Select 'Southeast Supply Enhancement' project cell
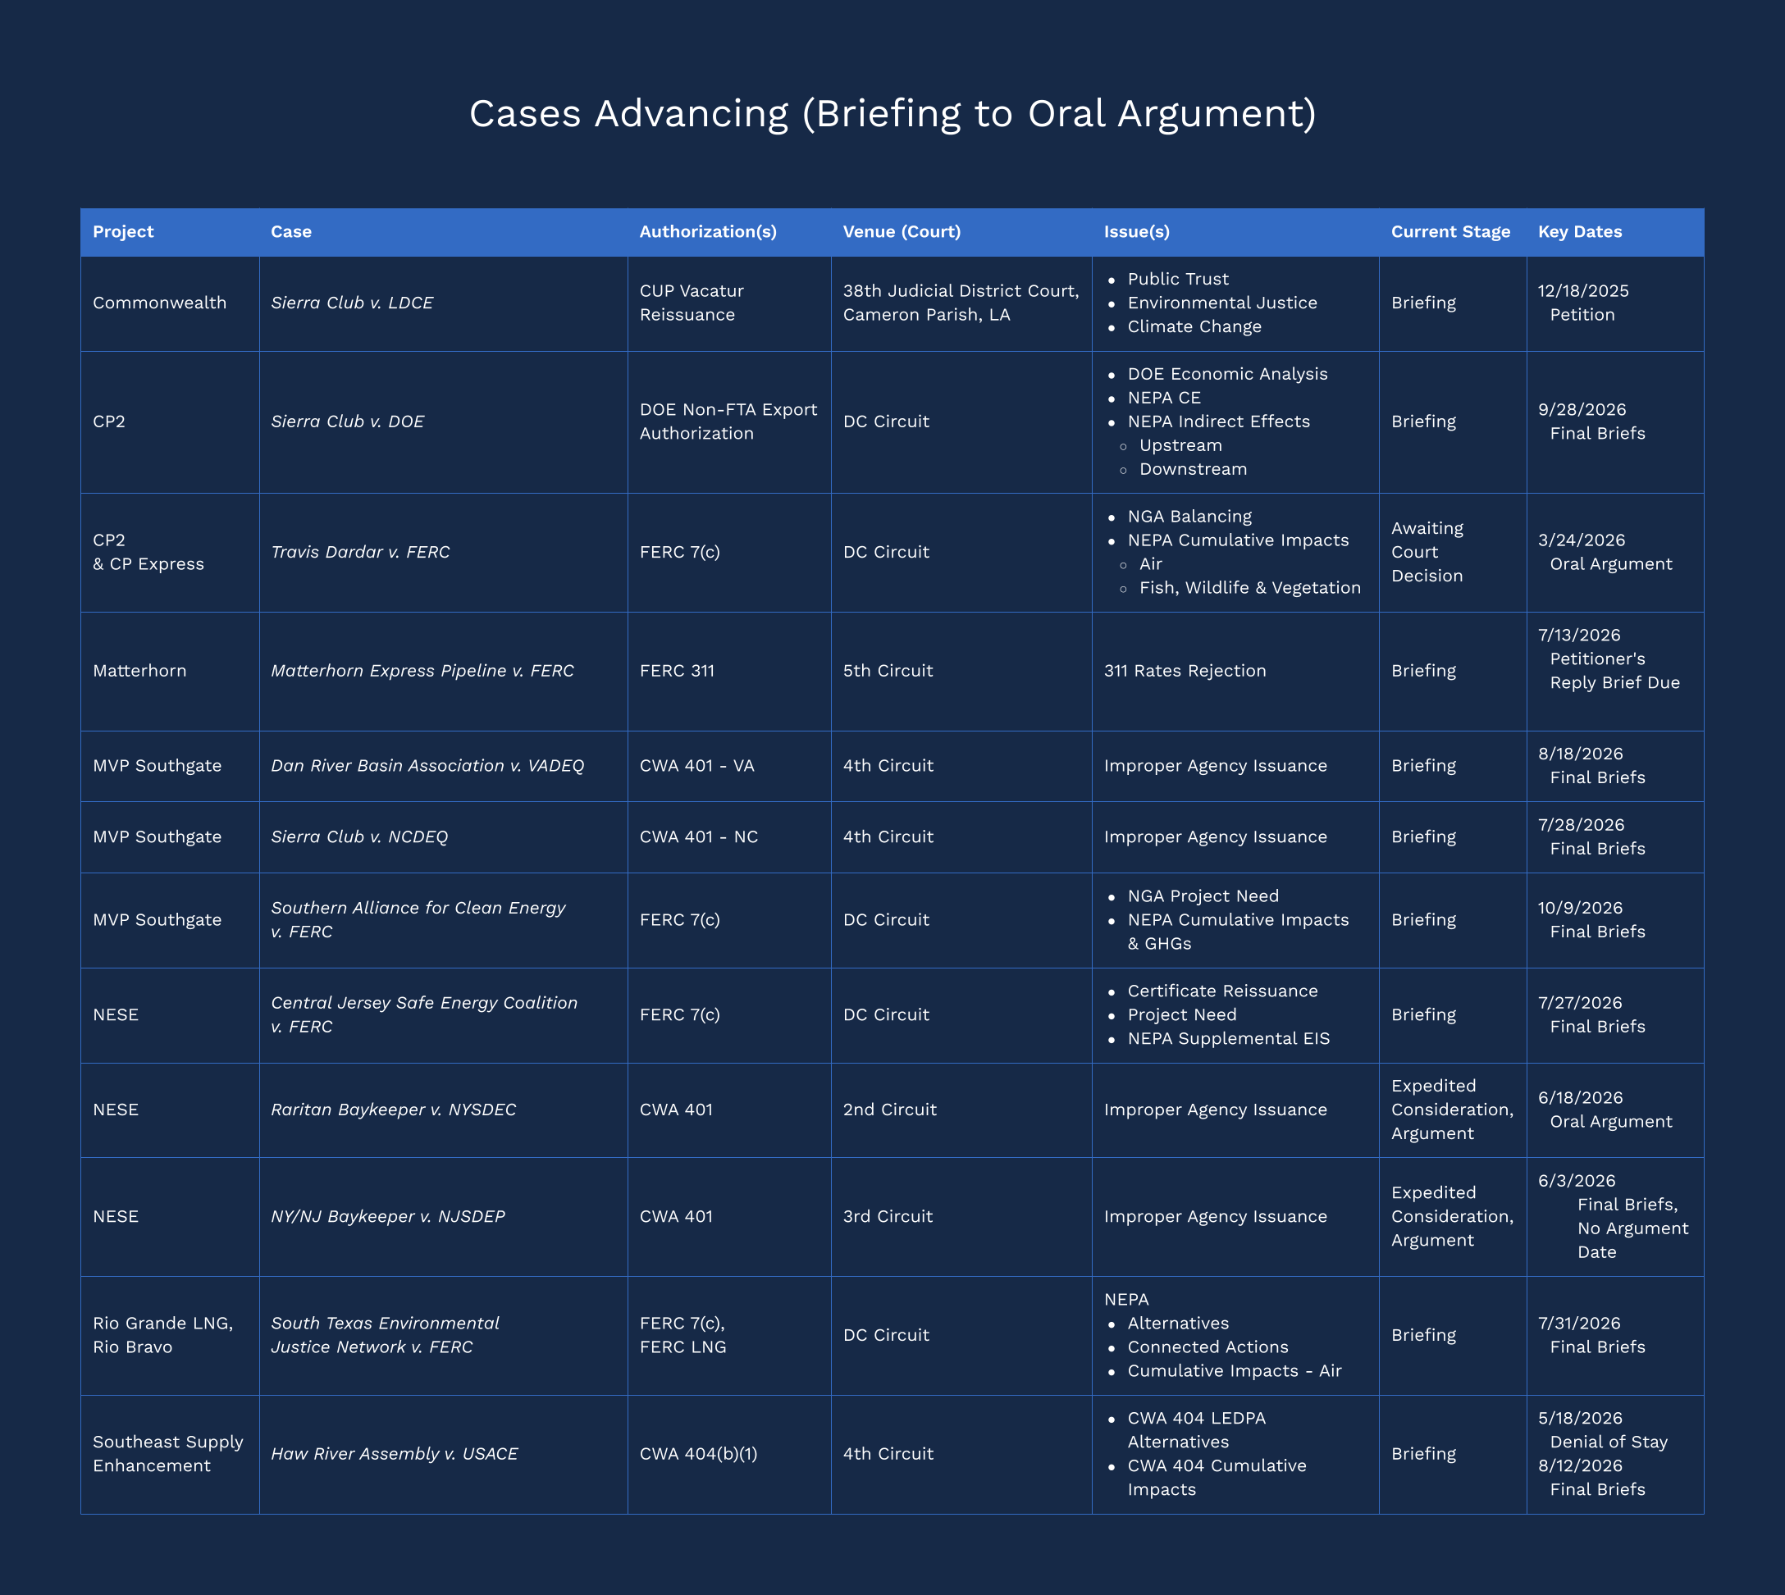This screenshot has height=1595, width=1785. pos(168,1454)
